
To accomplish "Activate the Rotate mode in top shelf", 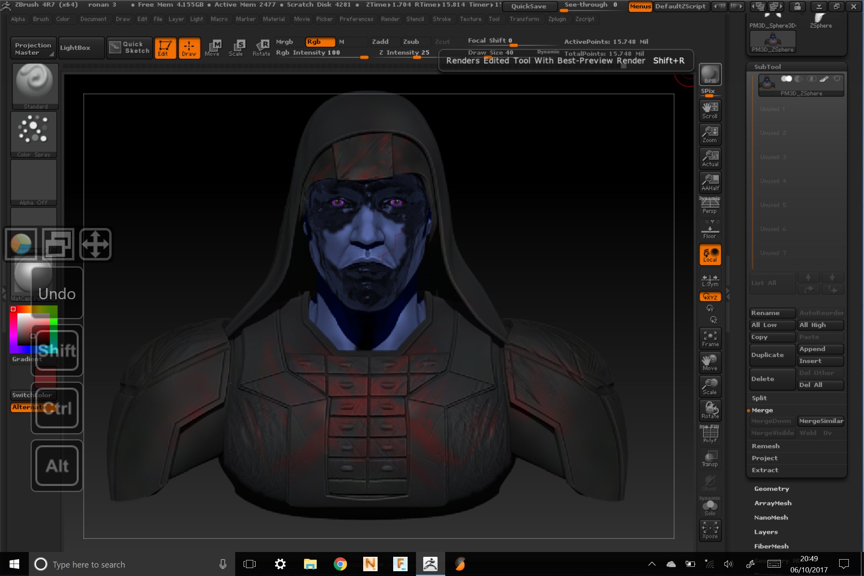I will click(x=261, y=48).
